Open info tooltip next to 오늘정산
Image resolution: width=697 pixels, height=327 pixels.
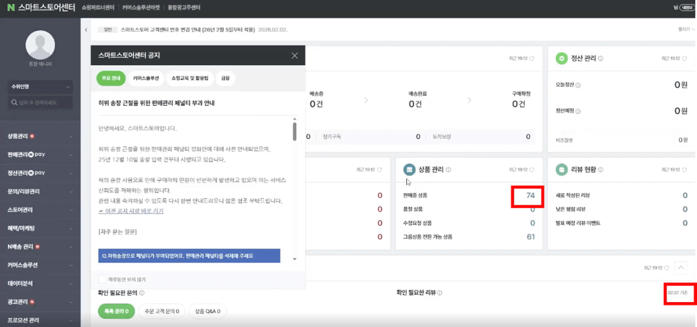click(x=578, y=85)
